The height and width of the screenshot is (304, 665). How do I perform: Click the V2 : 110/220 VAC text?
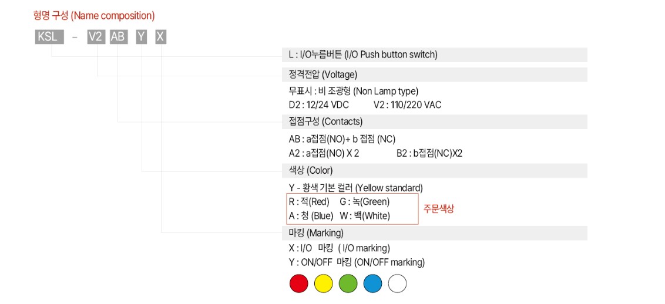408,105
